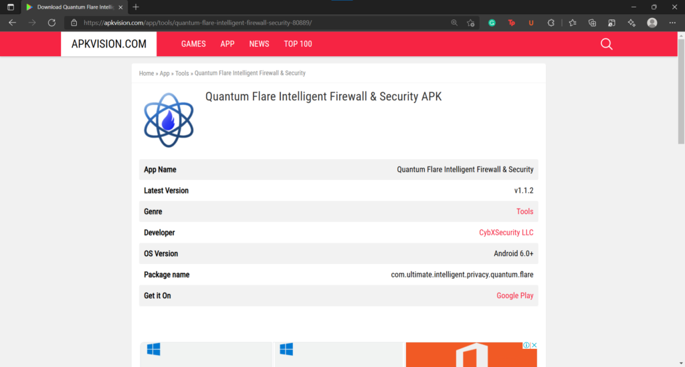The height and width of the screenshot is (367, 685).
Task: Click the Developer row label
Action: click(x=159, y=233)
